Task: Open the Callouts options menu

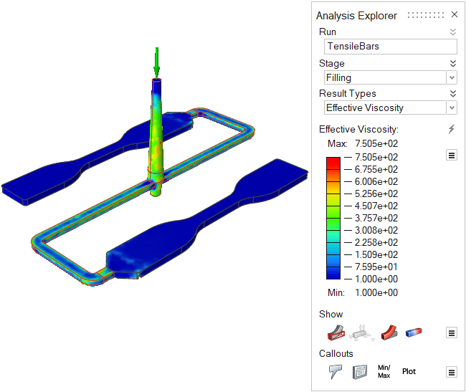Action: point(451,372)
